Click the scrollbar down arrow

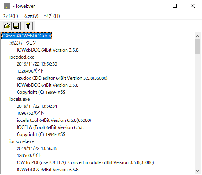click(197, 170)
